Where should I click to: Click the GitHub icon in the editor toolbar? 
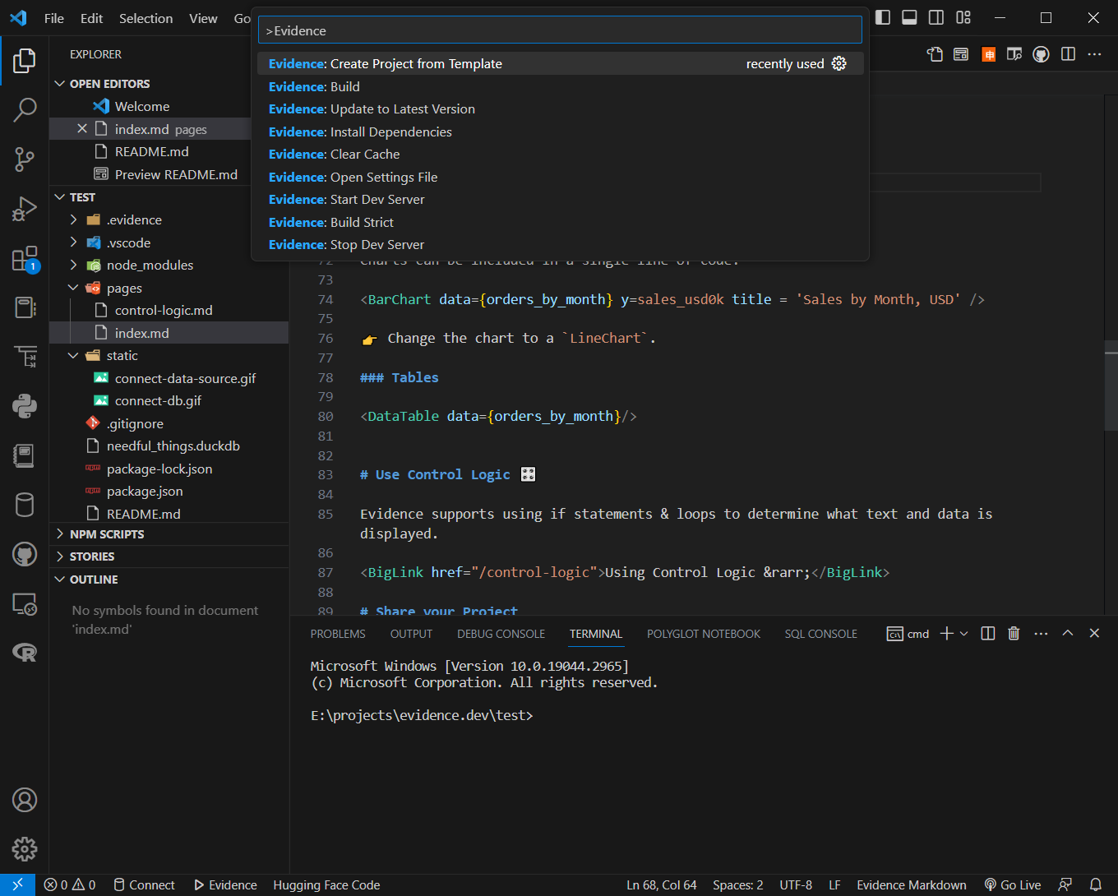point(1041,53)
